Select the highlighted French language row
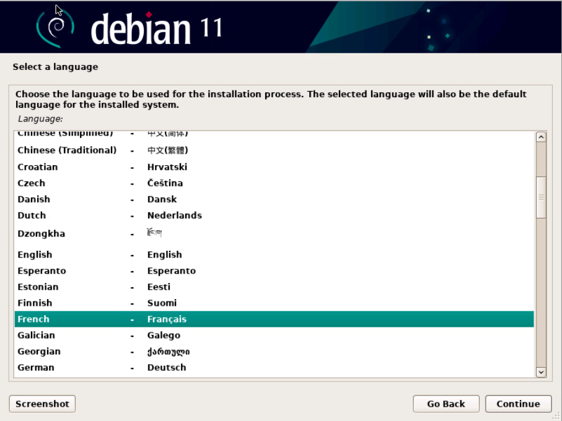This screenshot has width=562, height=421. (x=33, y=319)
